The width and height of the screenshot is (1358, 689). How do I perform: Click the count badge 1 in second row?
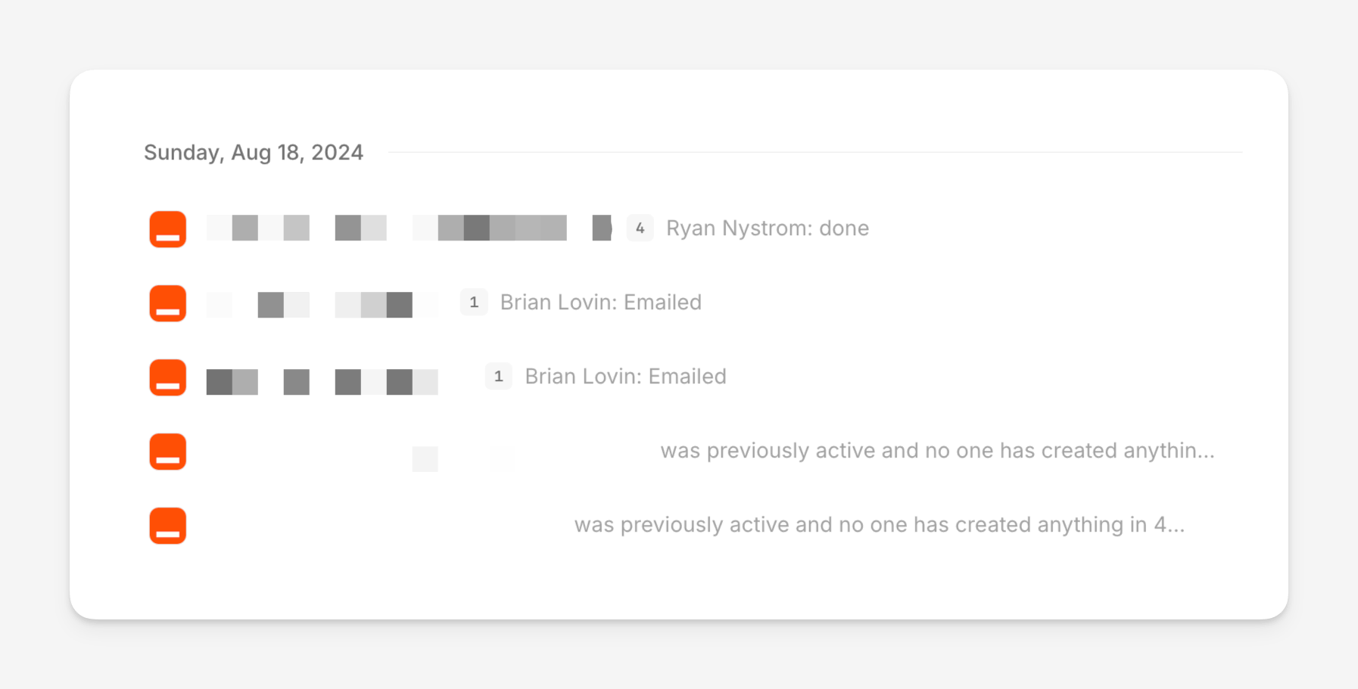pyautogui.click(x=474, y=302)
